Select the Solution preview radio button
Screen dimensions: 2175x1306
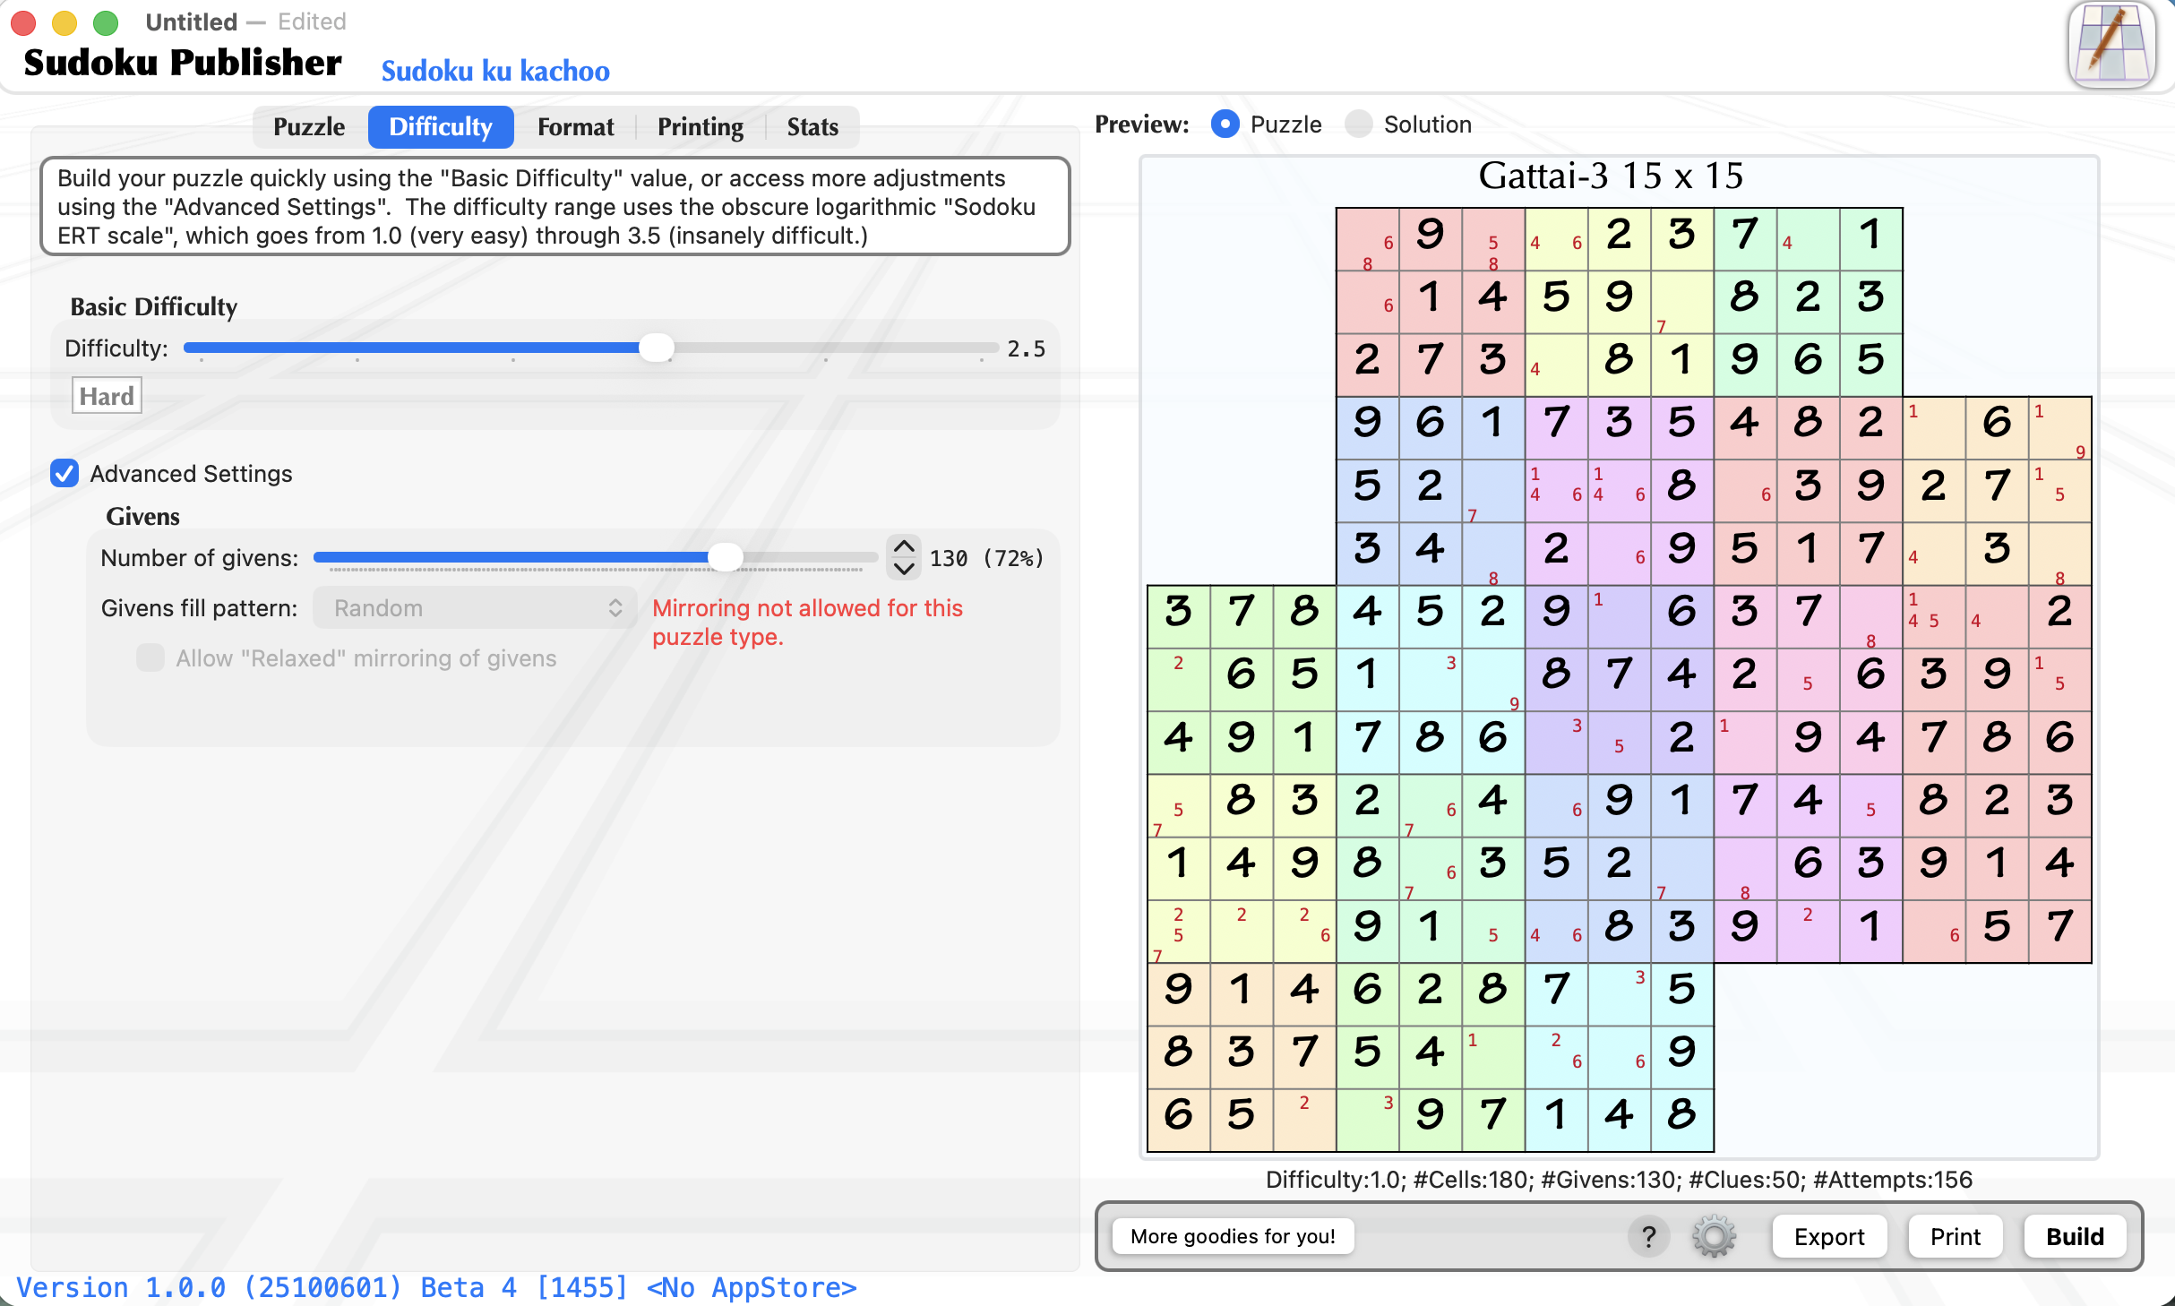click(1358, 125)
